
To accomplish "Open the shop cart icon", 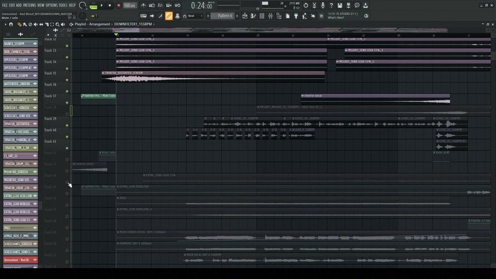I will click(x=321, y=16).
